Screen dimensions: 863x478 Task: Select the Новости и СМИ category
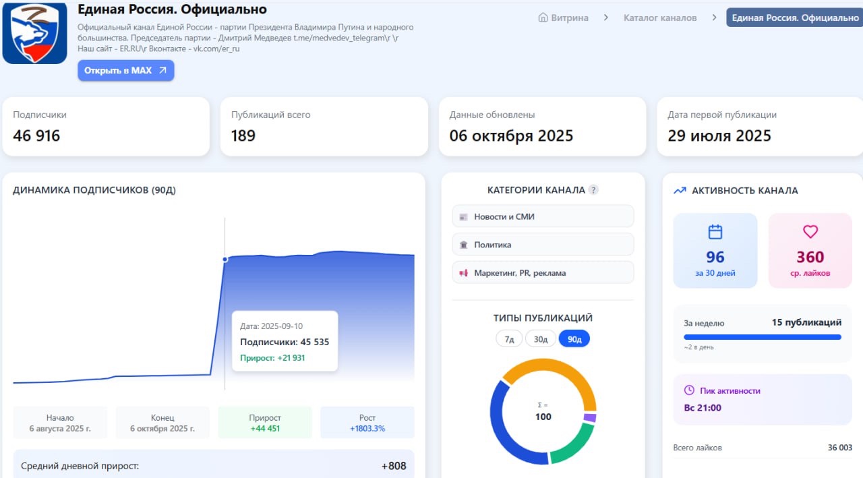point(543,216)
